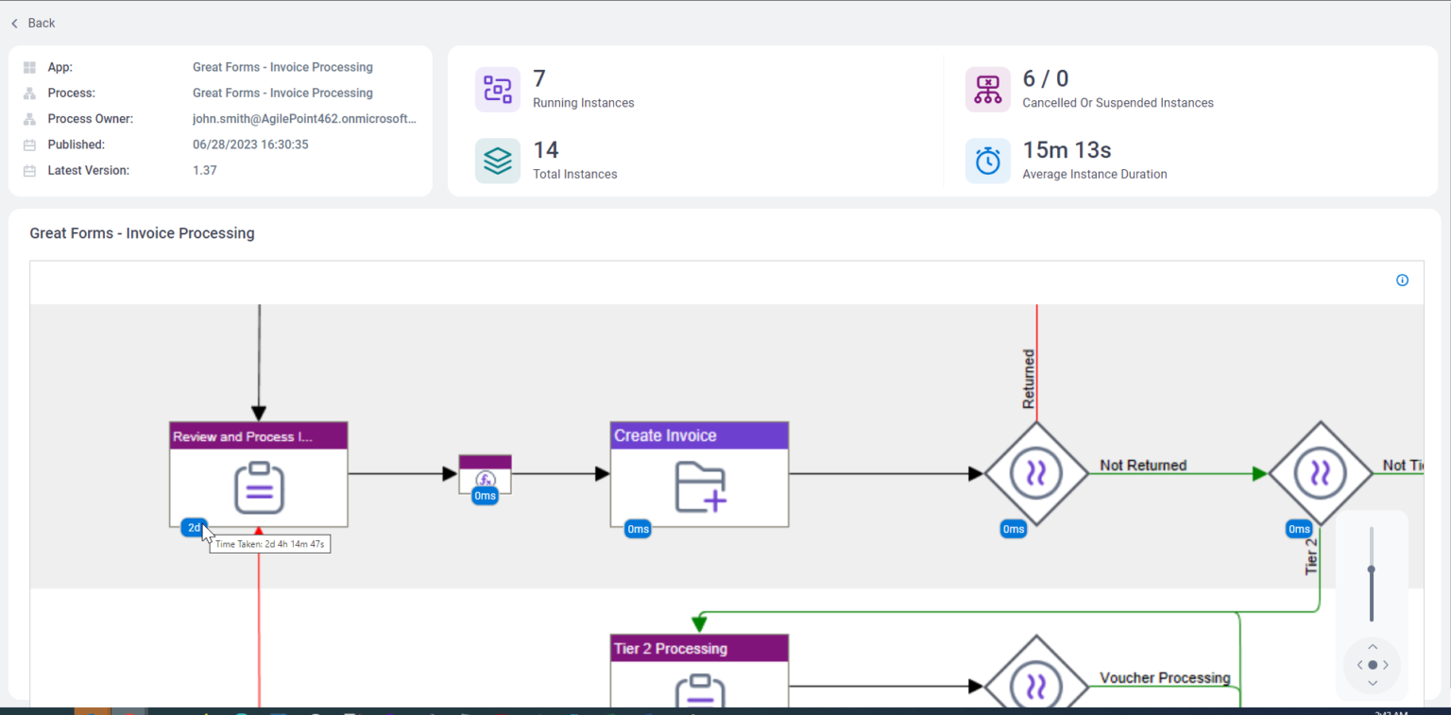Viewport: 1451px width, 715px height.
Task: Click the Running Instances workflow icon
Action: 498,86
